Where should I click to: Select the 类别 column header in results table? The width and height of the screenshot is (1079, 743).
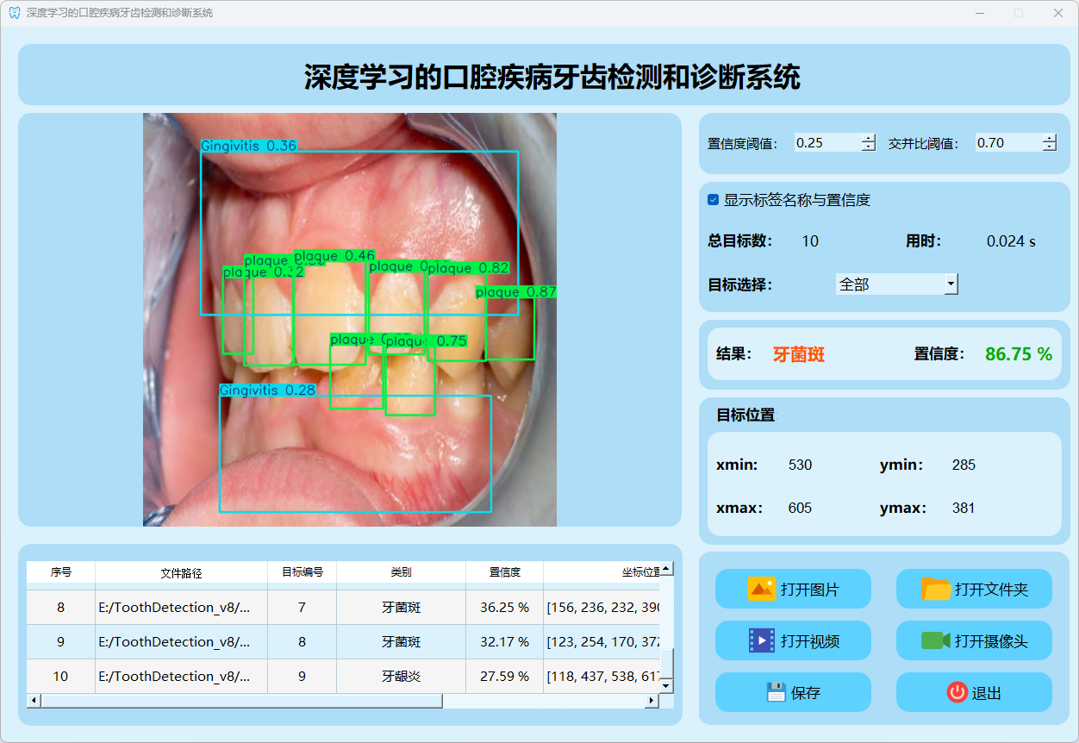click(x=401, y=572)
